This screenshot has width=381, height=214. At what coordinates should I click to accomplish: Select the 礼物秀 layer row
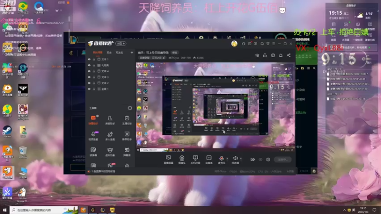coord(110,65)
